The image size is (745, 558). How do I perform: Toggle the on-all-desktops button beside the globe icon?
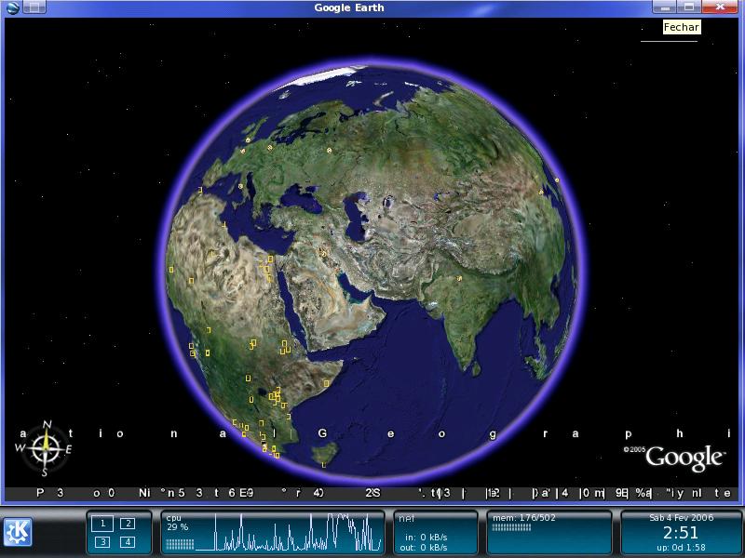pyautogui.click(x=34, y=7)
